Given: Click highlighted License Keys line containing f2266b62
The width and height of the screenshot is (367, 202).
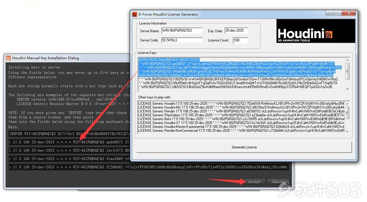Looking at the screenshot, I should tap(236, 75).
